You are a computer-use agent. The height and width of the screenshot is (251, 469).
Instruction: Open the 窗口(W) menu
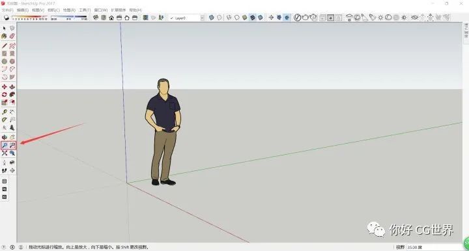(x=100, y=10)
